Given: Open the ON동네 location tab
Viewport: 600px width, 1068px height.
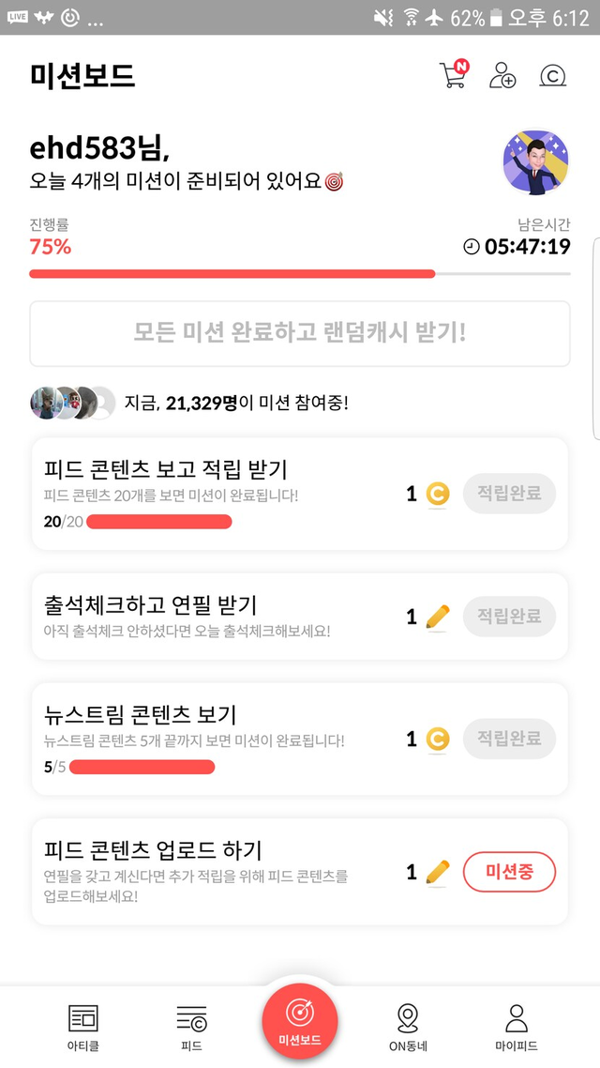Looking at the screenshot, I should pyautogui.click(x=408, y=1026).
